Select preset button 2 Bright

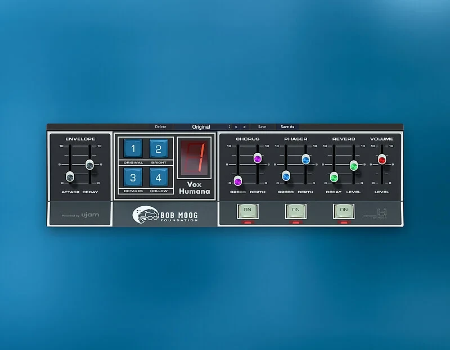point(159,149)
